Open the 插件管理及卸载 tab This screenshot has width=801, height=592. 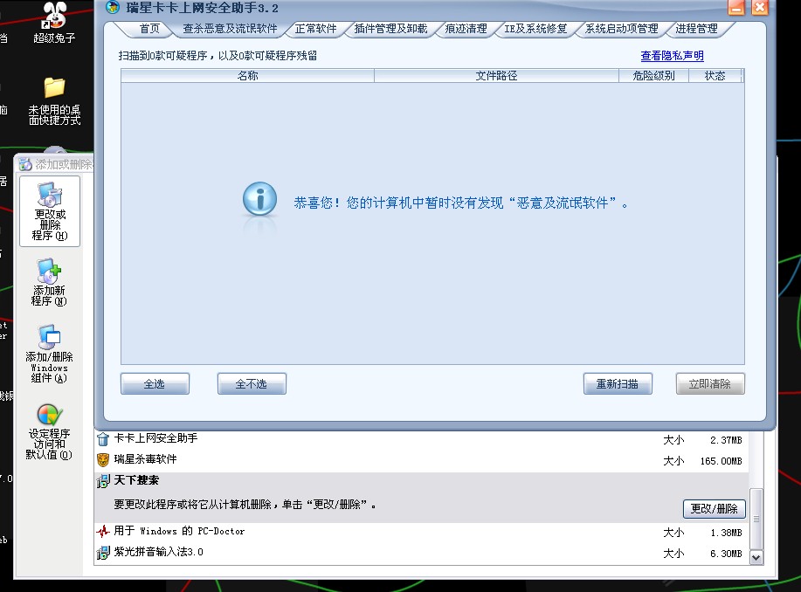390,29
